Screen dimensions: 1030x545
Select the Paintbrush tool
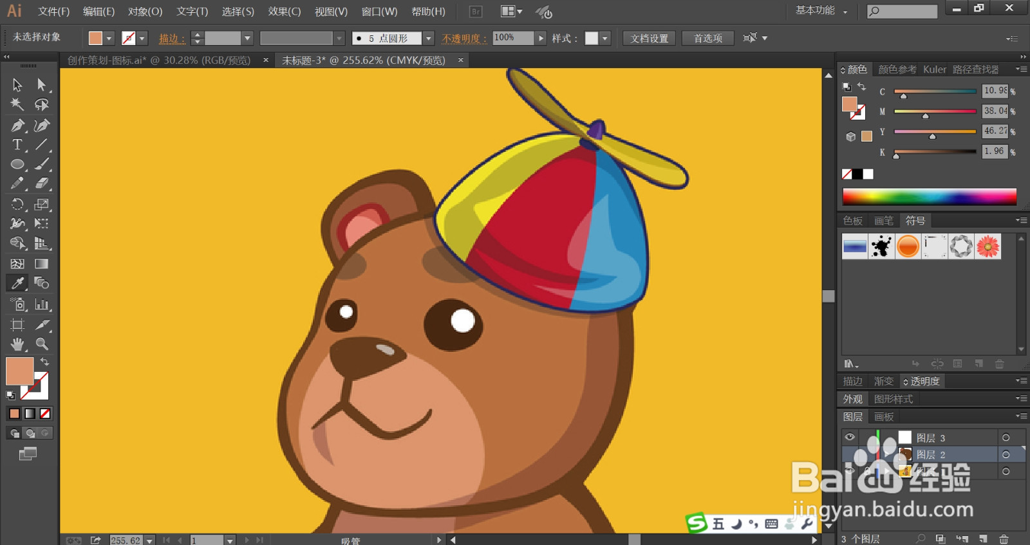[42, 165]
